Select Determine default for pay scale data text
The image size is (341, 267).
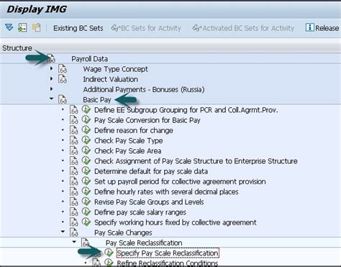click(151, 171)
